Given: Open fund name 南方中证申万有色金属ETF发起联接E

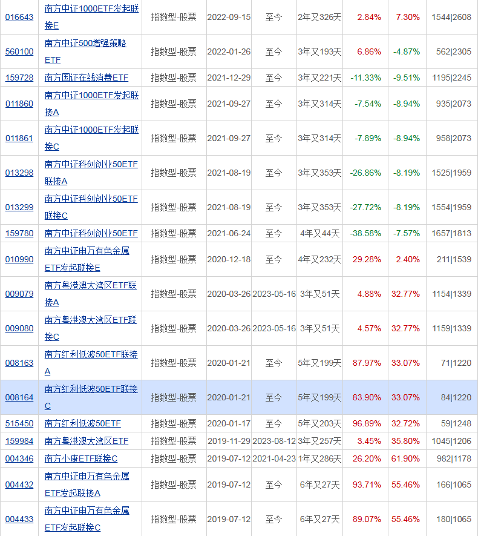Looking at the screenshot, I should (87, 259).
